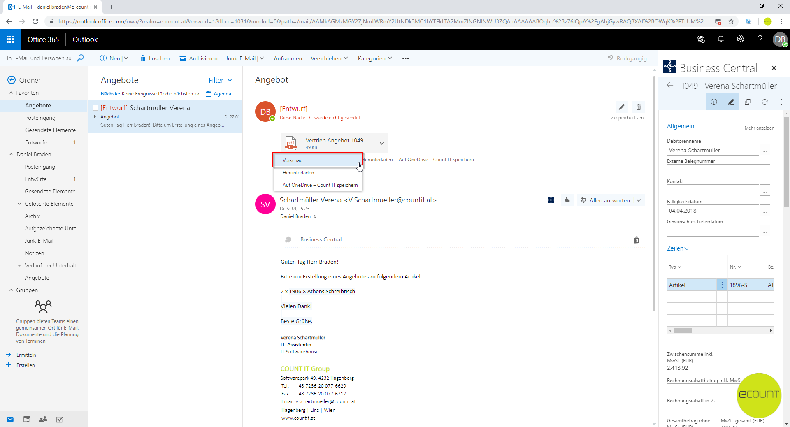
Task: Open Skype from the header bar
Action: point(701,39)
